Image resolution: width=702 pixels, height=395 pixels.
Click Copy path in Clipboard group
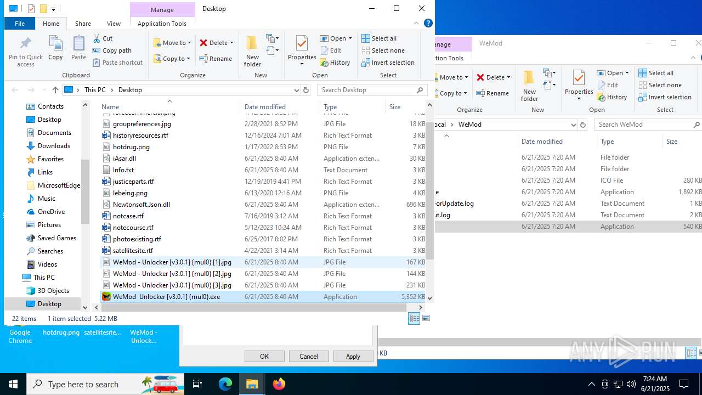(112, 50)
